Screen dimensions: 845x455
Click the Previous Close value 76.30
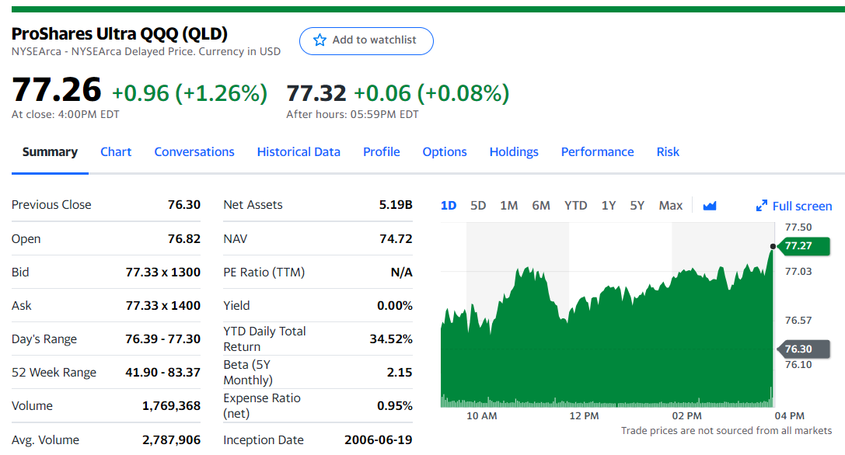(x=183, y=205)
